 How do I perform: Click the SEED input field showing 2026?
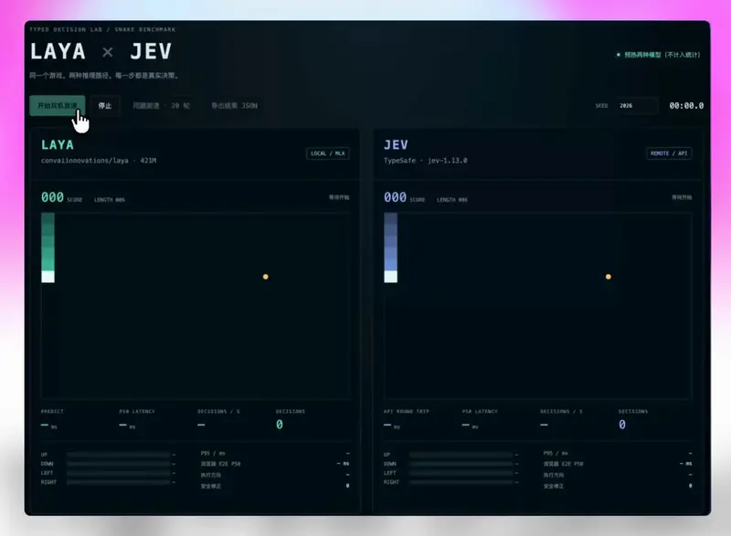636,106
